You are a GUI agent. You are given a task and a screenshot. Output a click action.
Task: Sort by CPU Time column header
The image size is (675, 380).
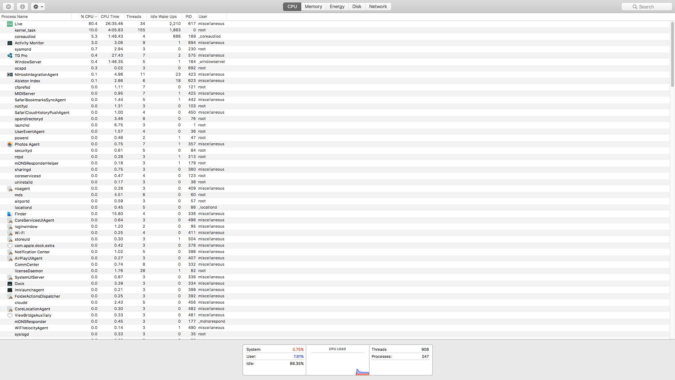pyautogui.click(x=111, y=17)
